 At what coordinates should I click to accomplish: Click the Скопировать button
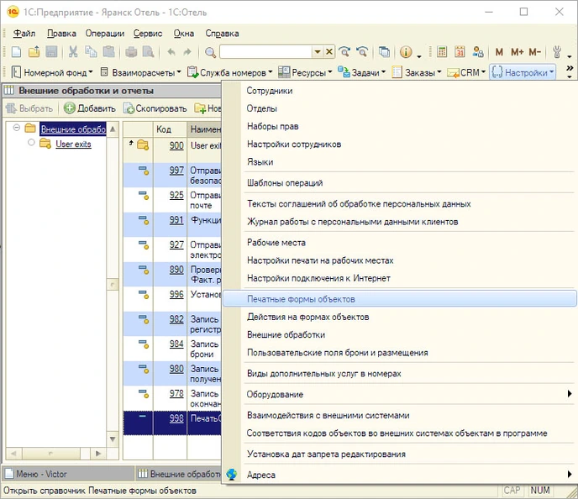click(x=155, y=108)
